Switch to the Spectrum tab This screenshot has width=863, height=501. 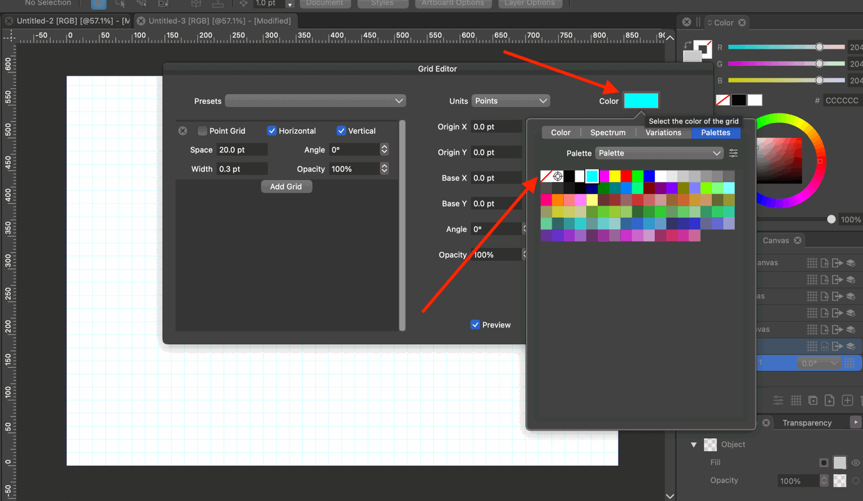(x=607, y=133)
